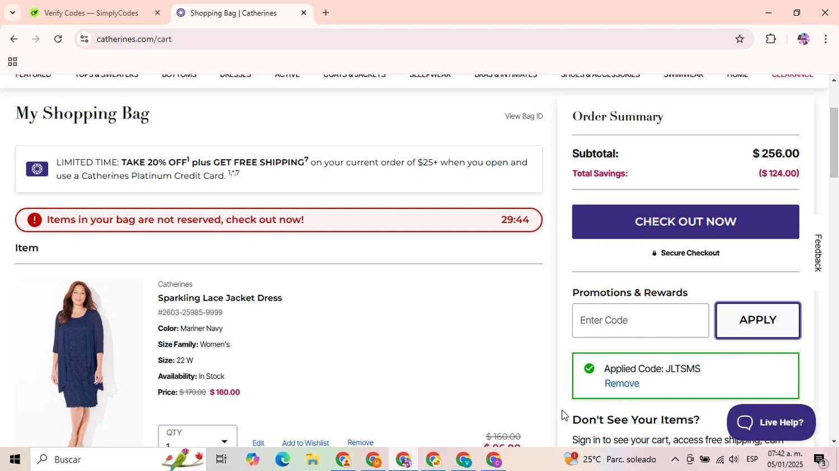Open File Explorer from taskbar
Image resolution: width=839 pixels, height=471 pixels.
[313, 459]
